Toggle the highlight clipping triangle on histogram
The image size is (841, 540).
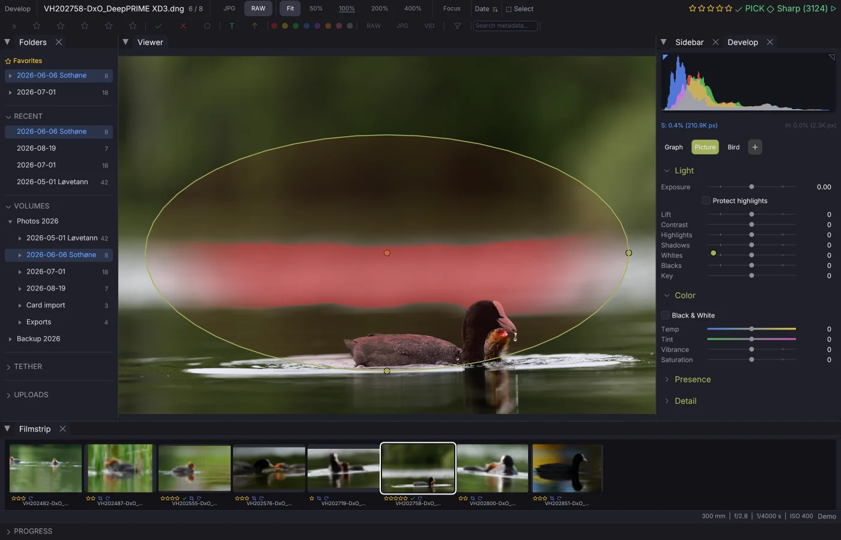click(x=832, y=57)
